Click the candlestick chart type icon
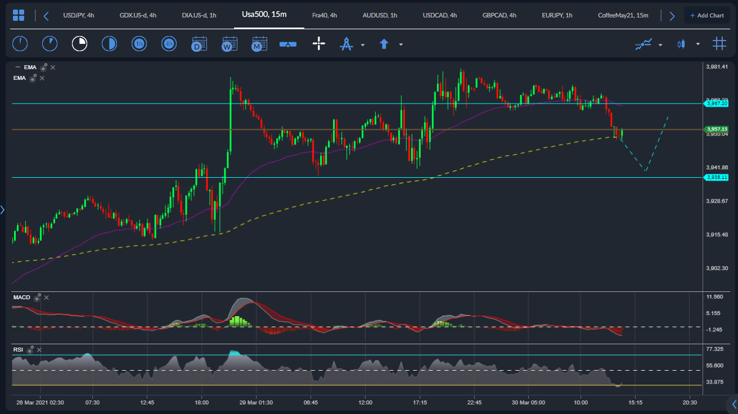The width and height of the screenshot is (738, 414). click(682, 44)
